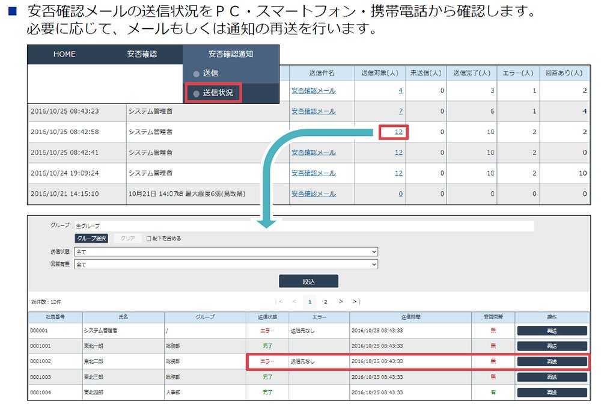
Task: Open the HOME menu
Action: click(64, 54)
